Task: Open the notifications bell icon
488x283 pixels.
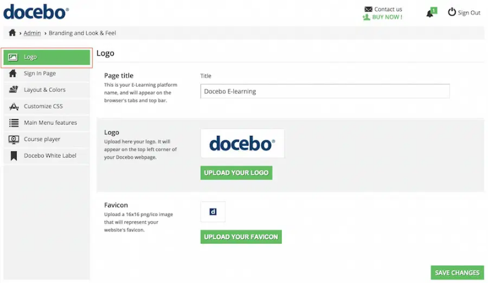Action: (x=431, y=13)
